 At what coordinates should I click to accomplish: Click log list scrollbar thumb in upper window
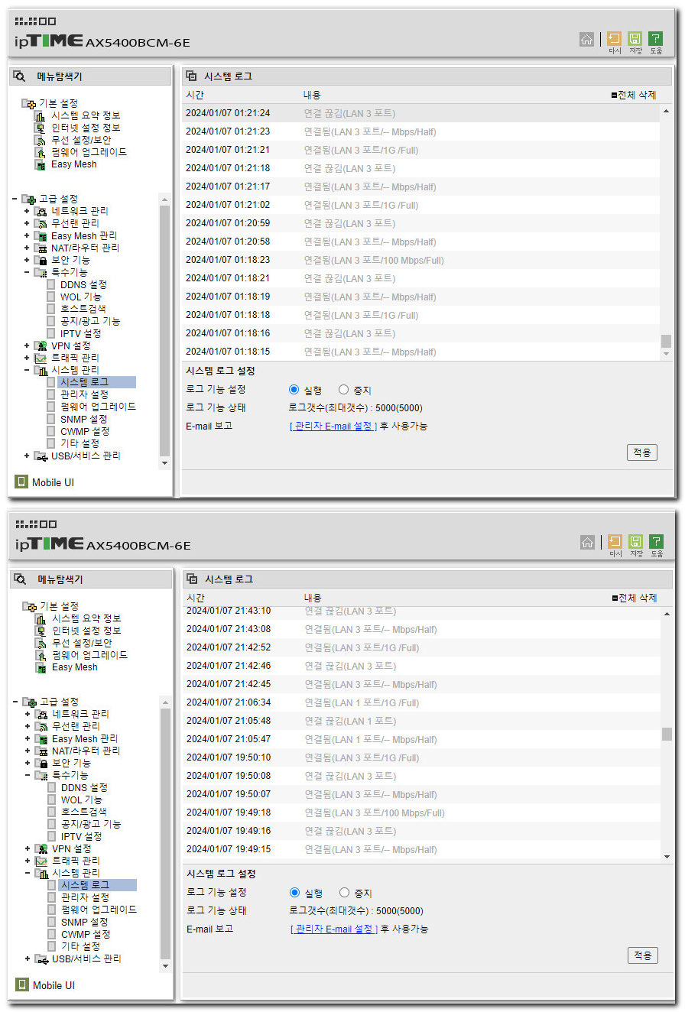[666, 341]
